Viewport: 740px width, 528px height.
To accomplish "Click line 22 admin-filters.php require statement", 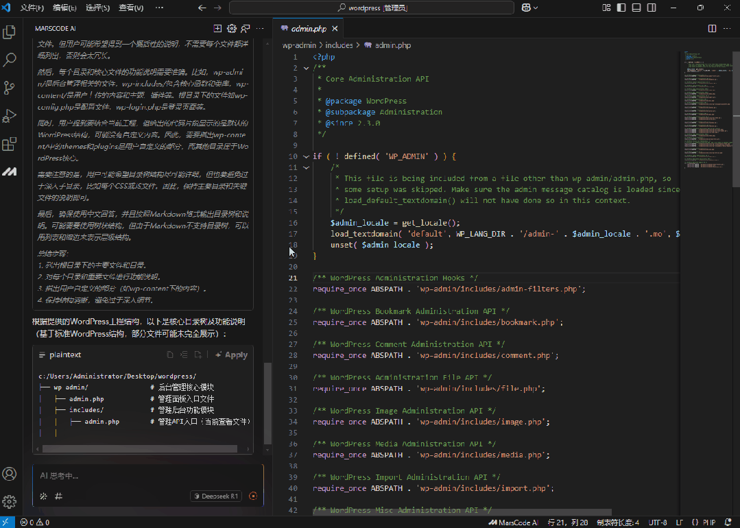I will coord(449,289).
